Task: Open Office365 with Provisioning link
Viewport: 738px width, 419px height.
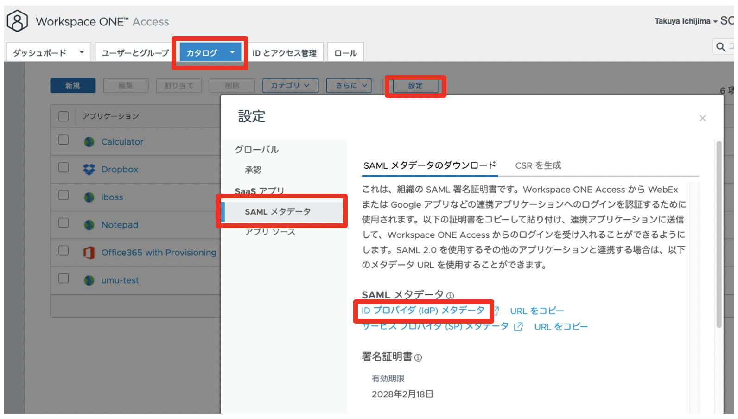Action: 159,253
